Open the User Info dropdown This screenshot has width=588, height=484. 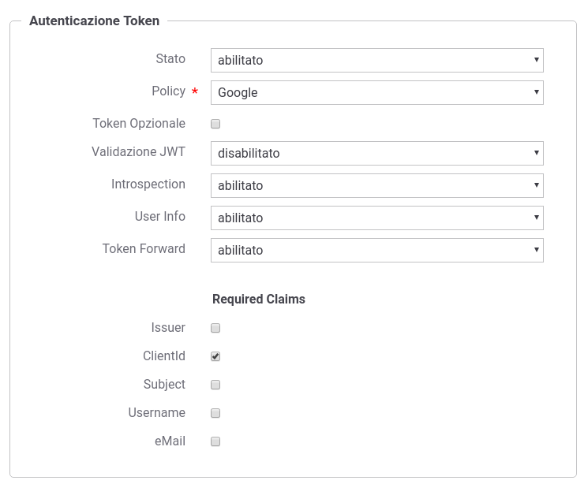(377, 218)
